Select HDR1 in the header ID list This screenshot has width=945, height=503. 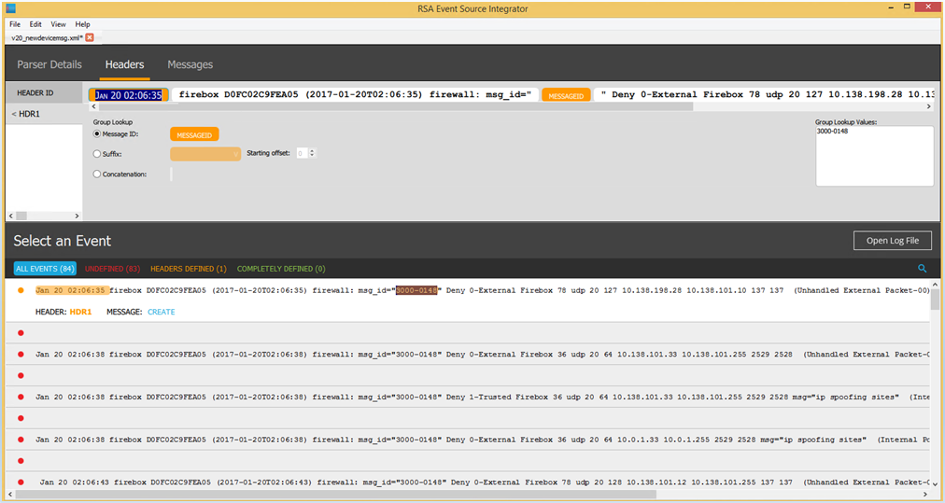pyautogui.click(x=44, y=114)
